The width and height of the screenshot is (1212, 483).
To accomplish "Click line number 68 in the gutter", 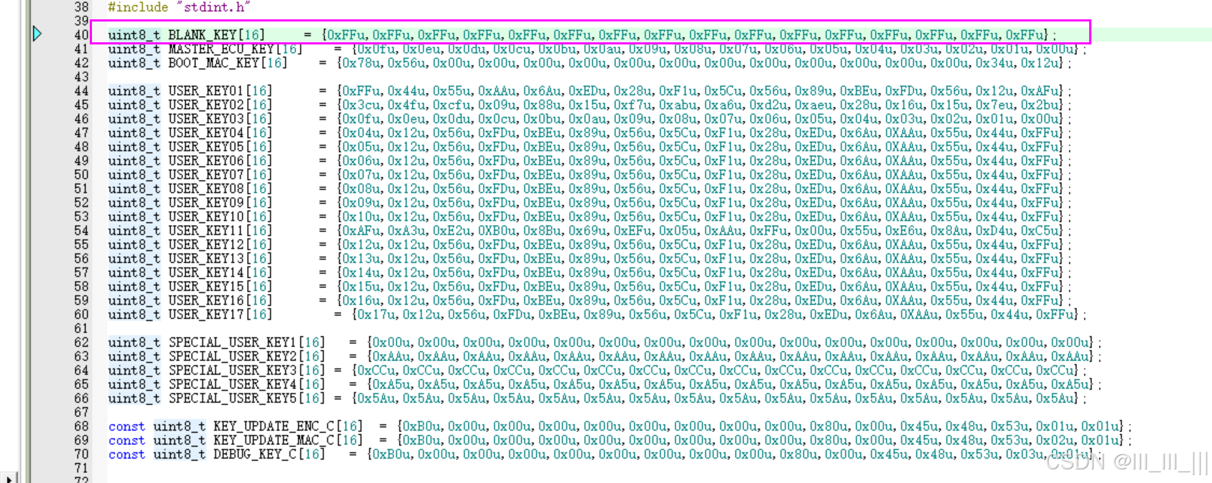I will [81, 426].
